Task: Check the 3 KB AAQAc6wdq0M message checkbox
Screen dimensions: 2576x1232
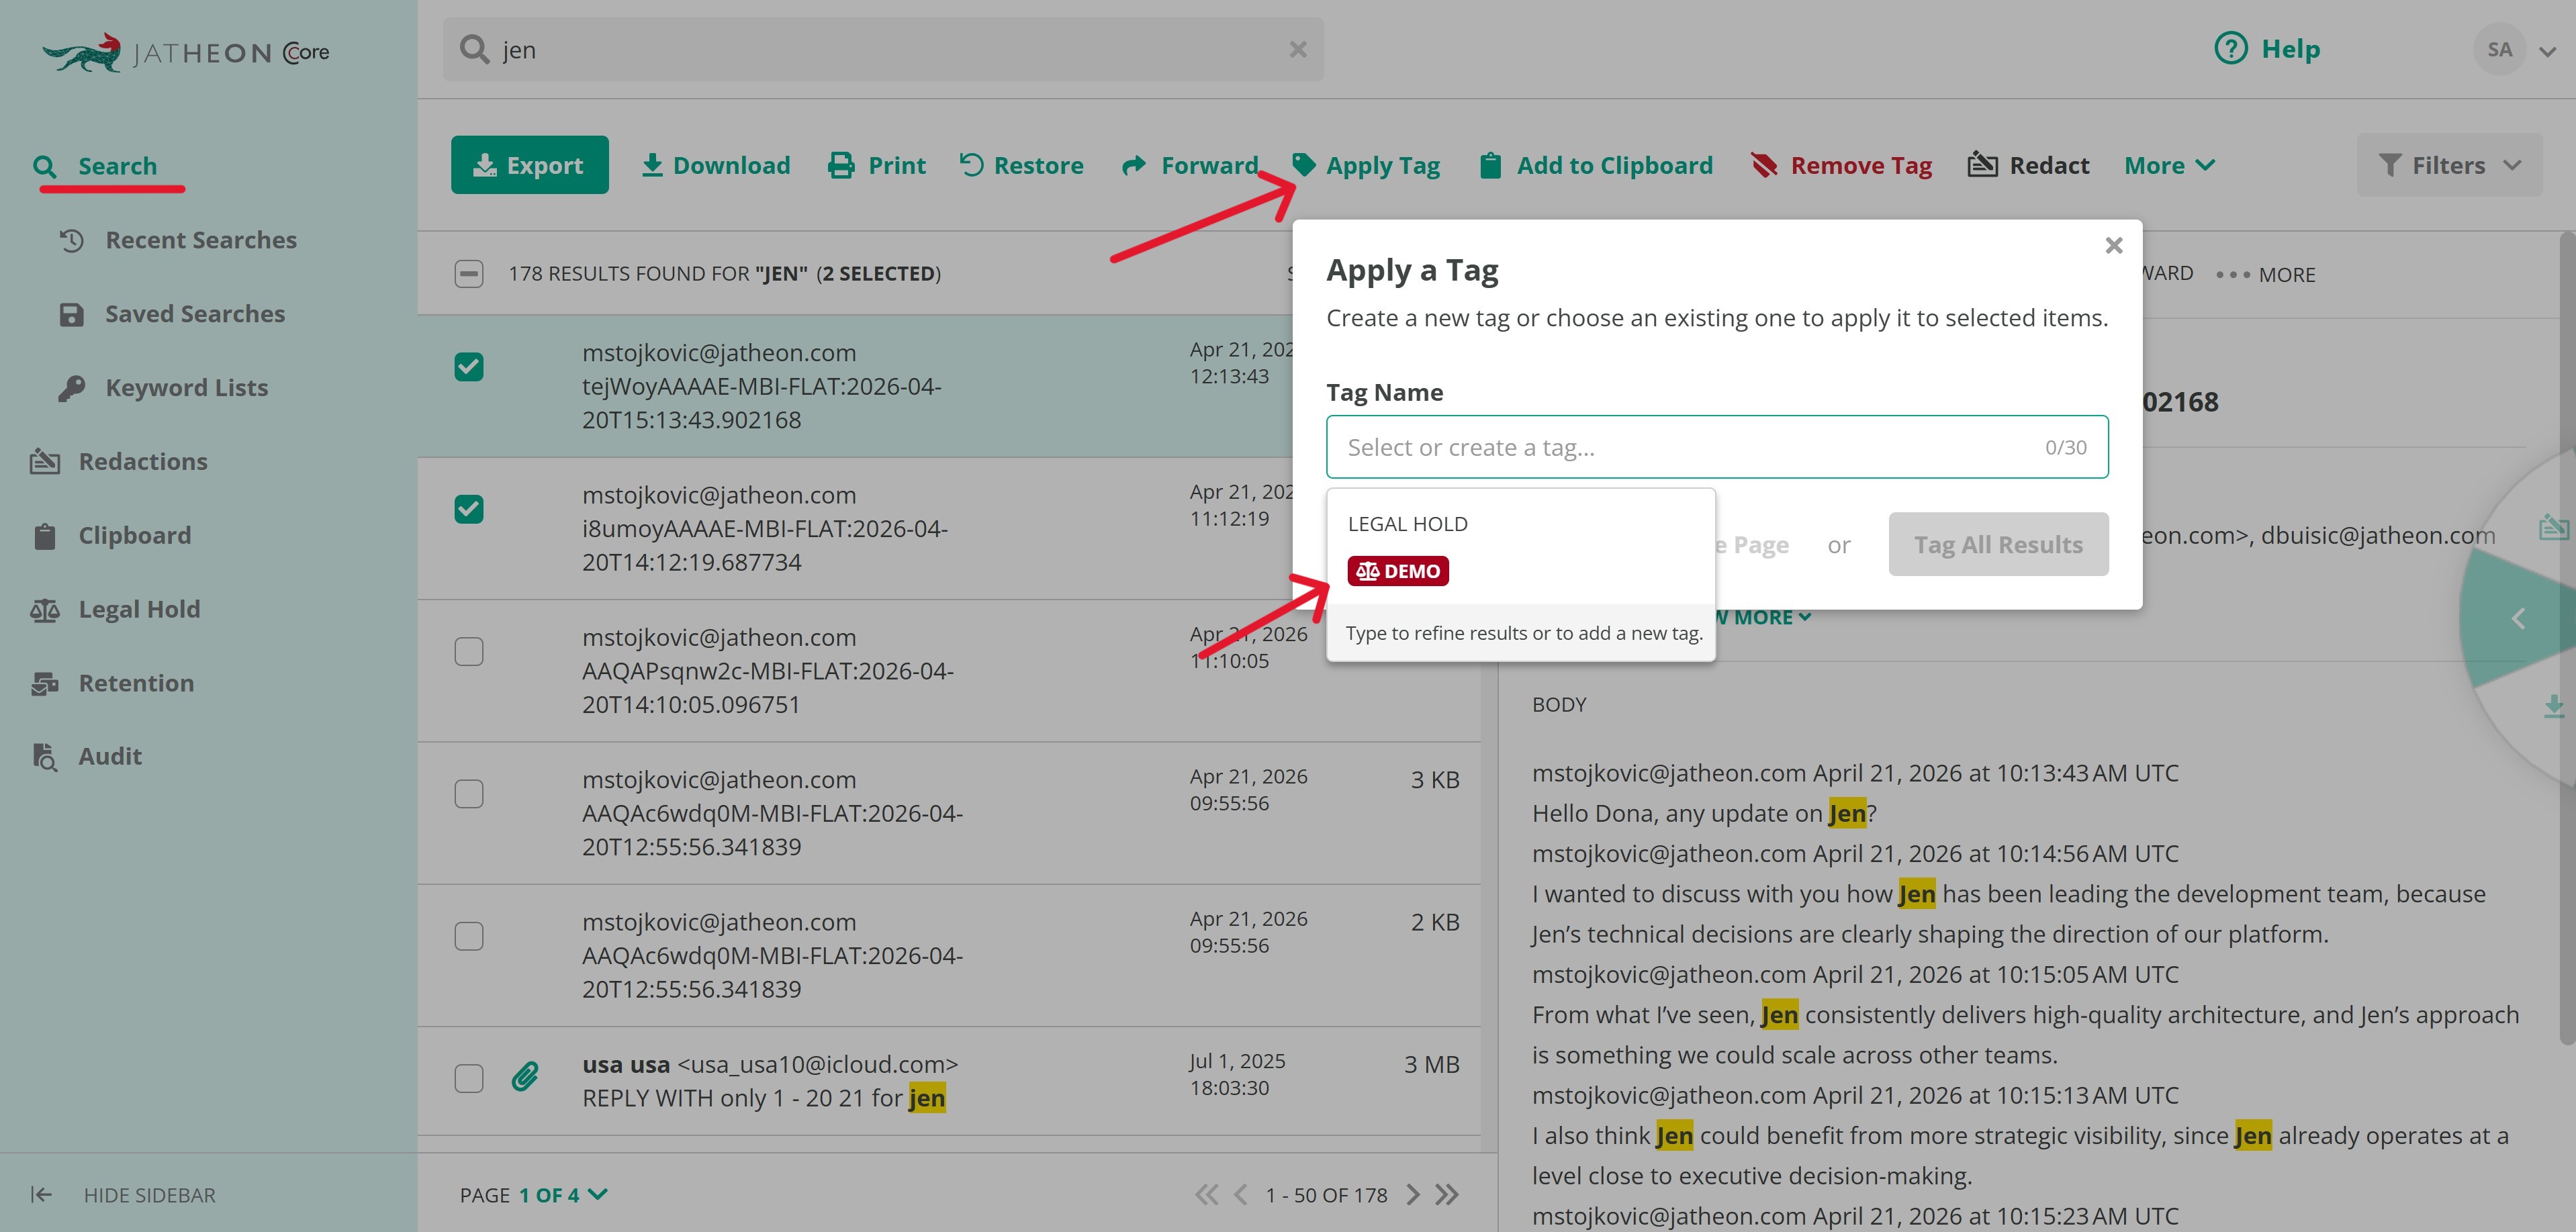Action: (x=469, y=794)
